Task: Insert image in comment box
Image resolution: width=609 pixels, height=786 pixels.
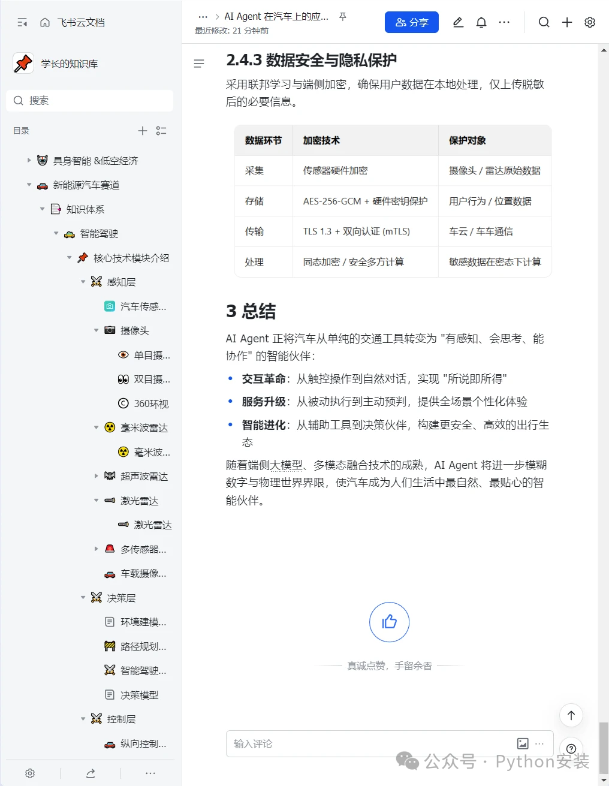Action: coord(523,743)
